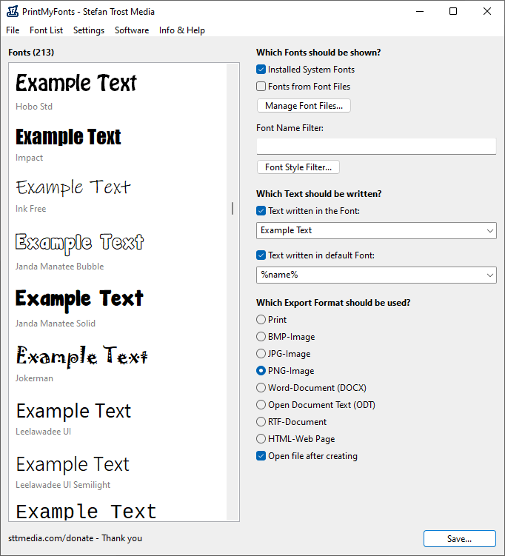The width and height of the screenshot is (505, 556).
Task: Close the PrintMyFonts window
Action: click(487, 11)
